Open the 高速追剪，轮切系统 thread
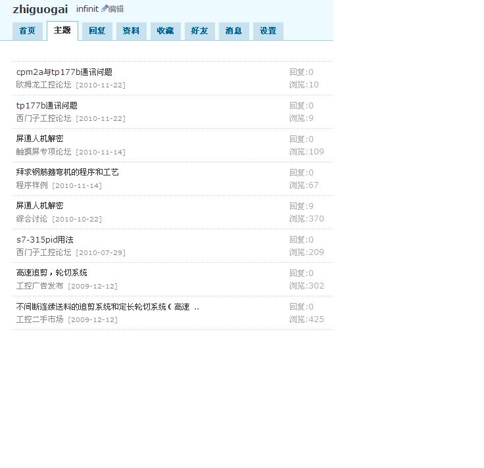This screenshot has height=468, width=484. click(x=52, y=273)
